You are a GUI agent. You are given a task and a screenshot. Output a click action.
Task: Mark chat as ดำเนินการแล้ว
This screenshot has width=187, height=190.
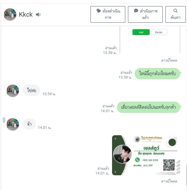[145, 14]
